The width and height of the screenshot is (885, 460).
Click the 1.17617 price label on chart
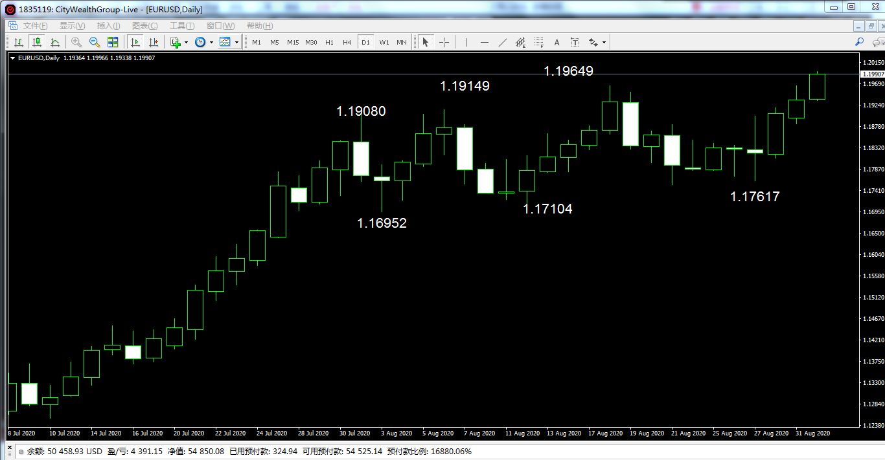pyautogui.click(x=755, y=197)
